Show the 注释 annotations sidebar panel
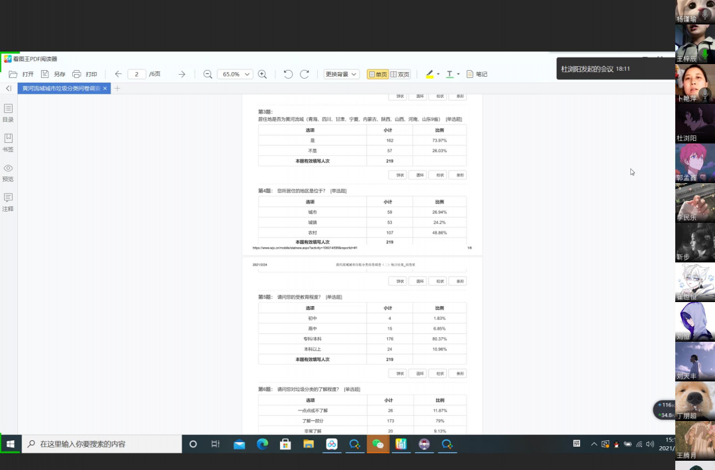 [x=8, y=202]
